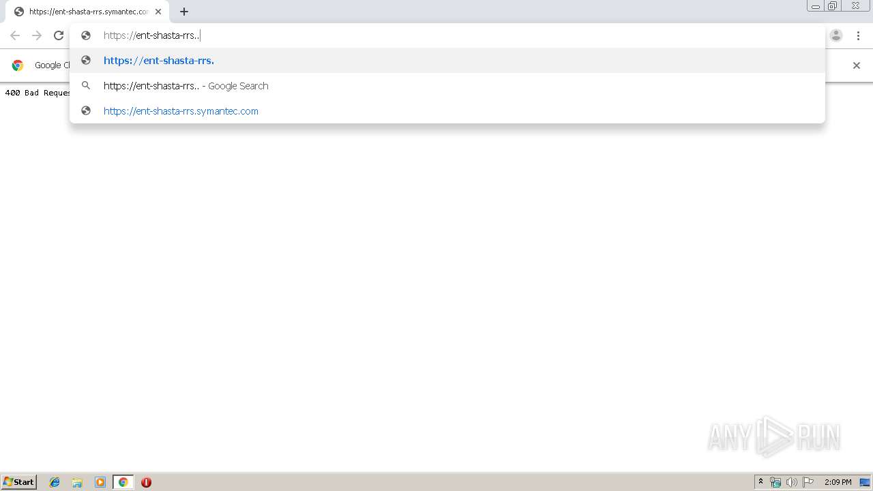The image size is (873, 491).
Task: Click the red shield taskbar icon
Action: (146, 482)
